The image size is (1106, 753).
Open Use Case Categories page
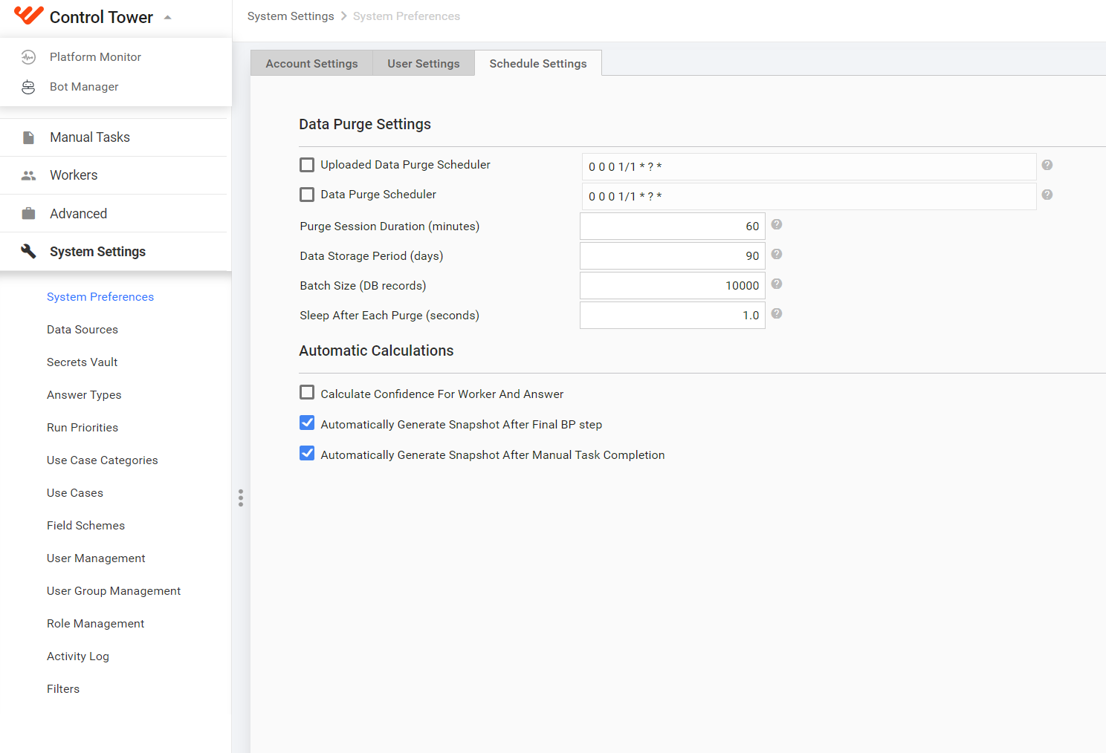pos(103,460)
